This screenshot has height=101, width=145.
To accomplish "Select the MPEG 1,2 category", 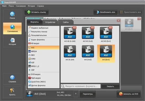I will [x=43, y=66].
